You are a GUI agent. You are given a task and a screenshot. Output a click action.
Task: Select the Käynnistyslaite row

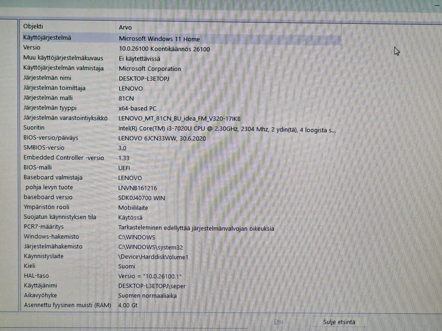tap(44, 256)
